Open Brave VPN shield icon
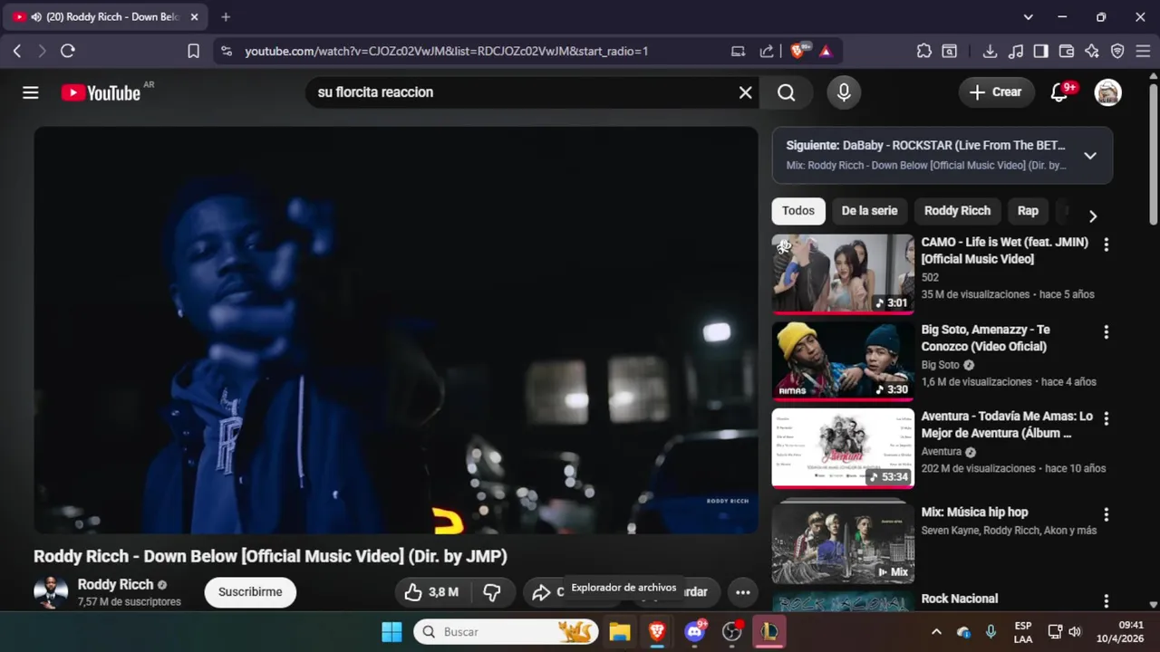The width and height of the screenshot is (1160, 652). [x=1117, y=52]
